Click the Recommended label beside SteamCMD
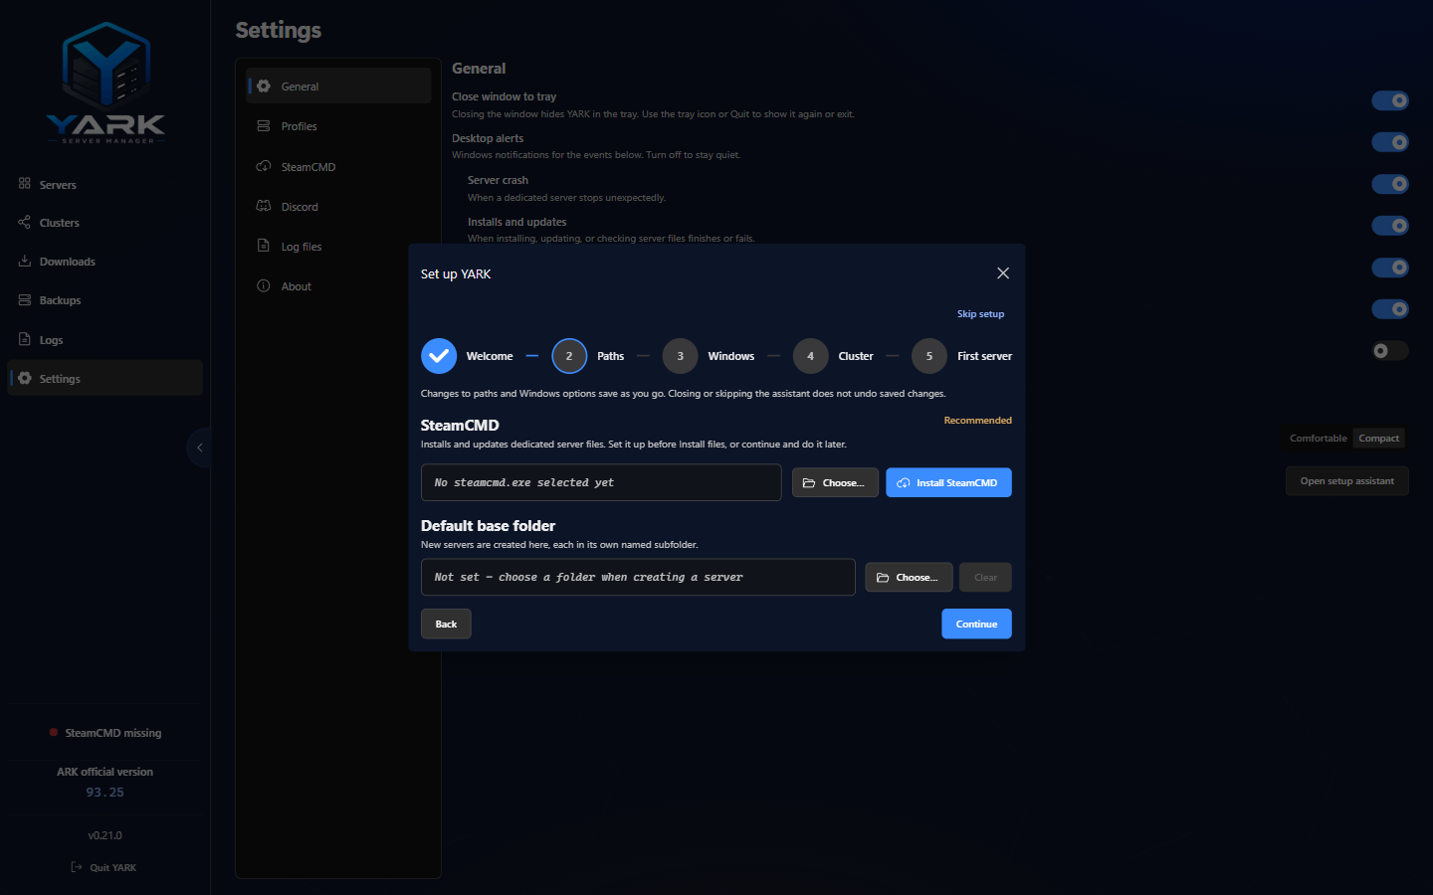This screenshot has height=895, width=1433. click(x=977, y=420)
